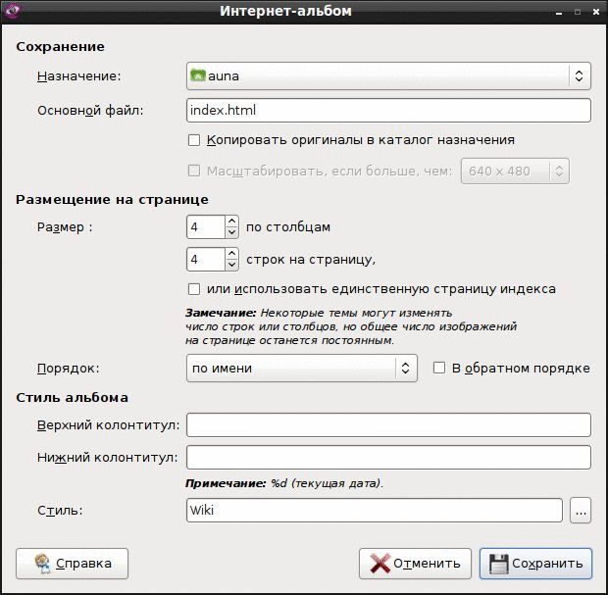This screenshot has height=595, width=608.
Task: Minimize the Интернет-альбом window
Action: coord(559,13)
